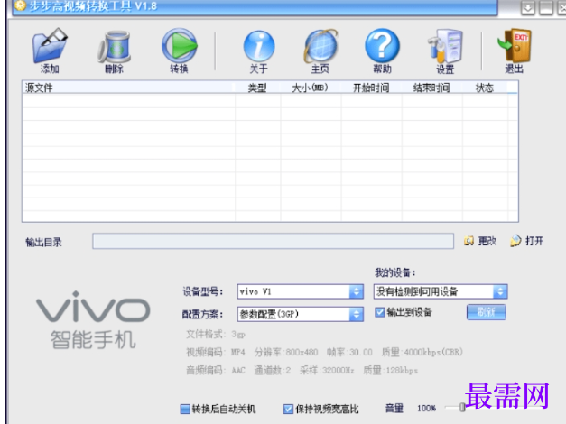Click the 类型 column header
Viewport: 566px width, 424px height.
(x=258, y=88)
